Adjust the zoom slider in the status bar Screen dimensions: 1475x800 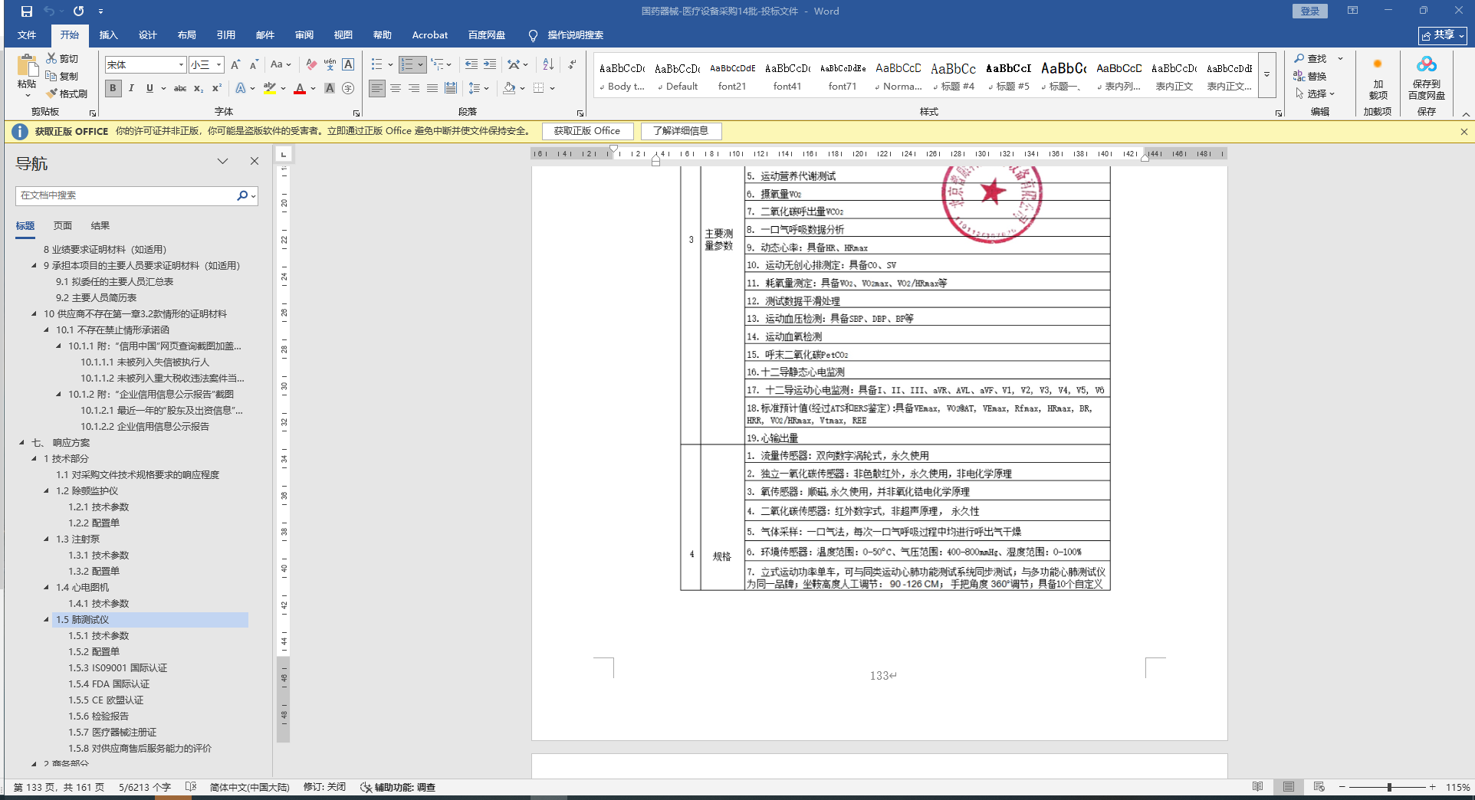(1388, 787)
